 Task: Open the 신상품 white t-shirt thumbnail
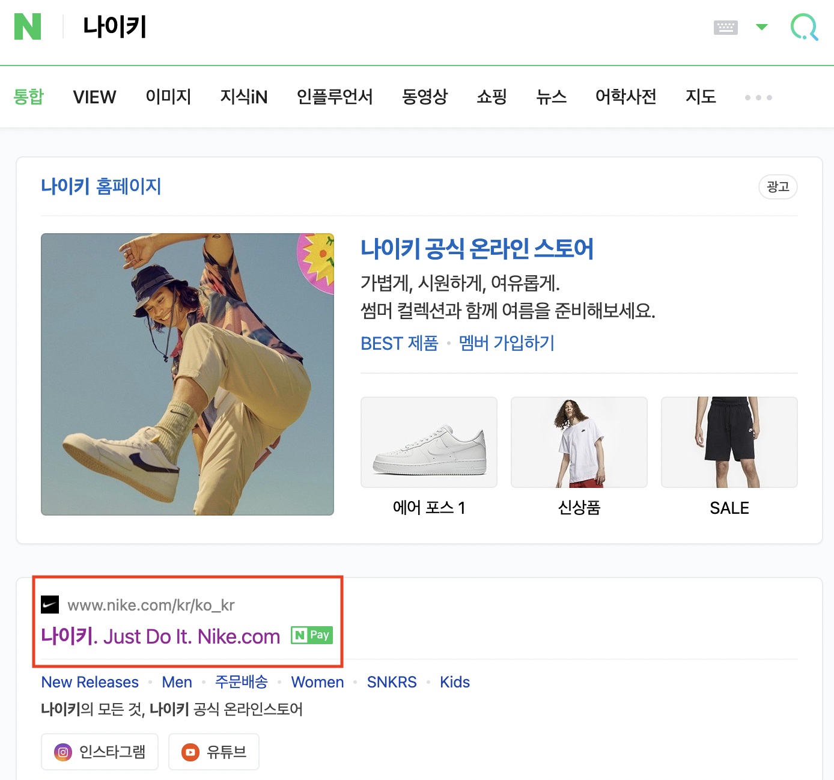[x=579, y=442]
